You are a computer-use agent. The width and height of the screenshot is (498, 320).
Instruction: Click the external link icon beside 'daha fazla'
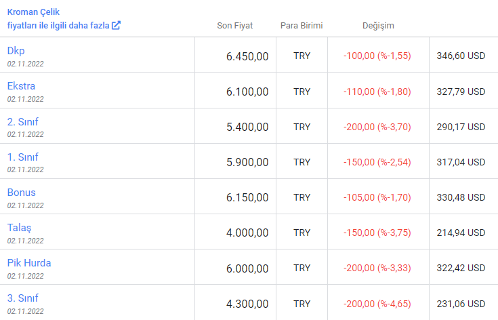tap(117, 25)
